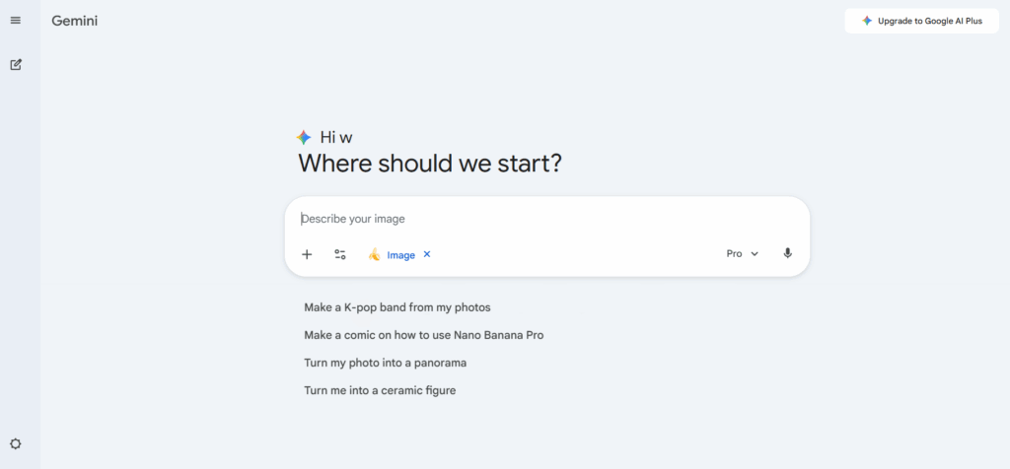Toggle the Image tool chip label
This screenshot has width=1010, height=469.
point(400,255)
